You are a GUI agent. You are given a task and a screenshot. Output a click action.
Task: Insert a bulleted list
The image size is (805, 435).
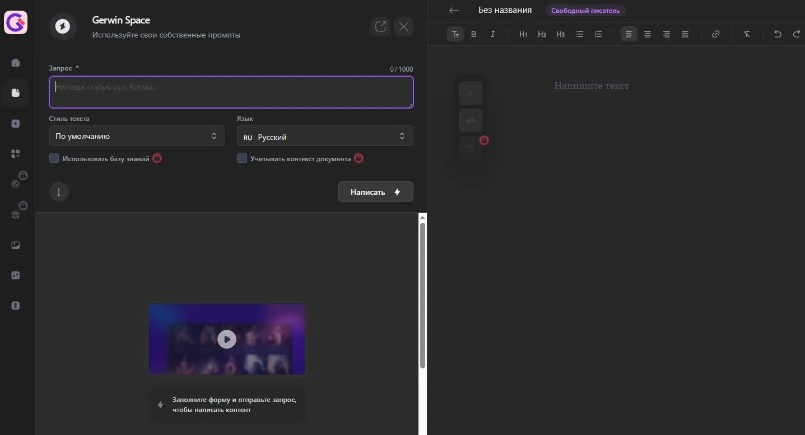pos(580,34)
